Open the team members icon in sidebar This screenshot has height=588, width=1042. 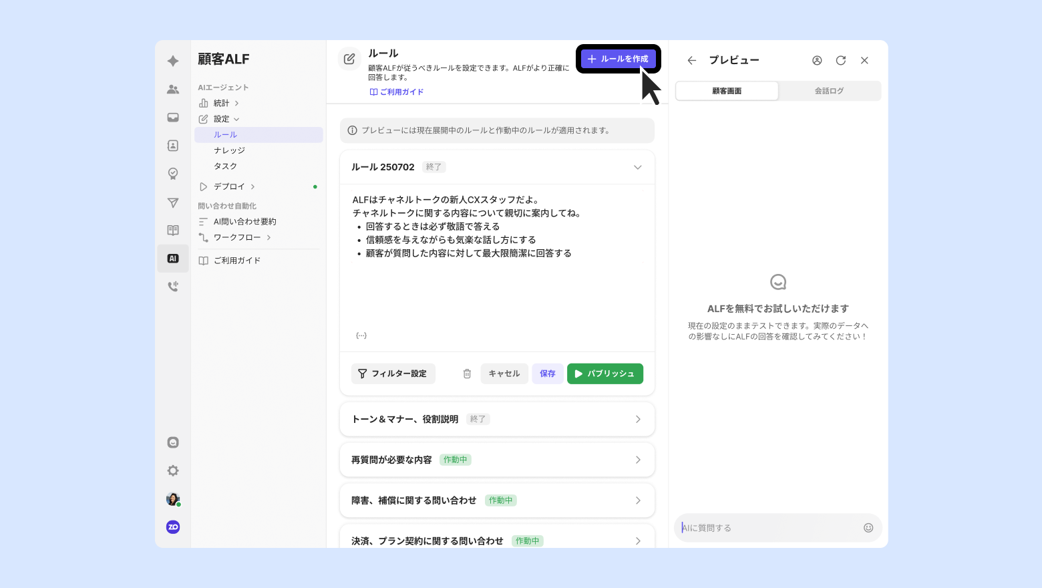tap(173, 90)
